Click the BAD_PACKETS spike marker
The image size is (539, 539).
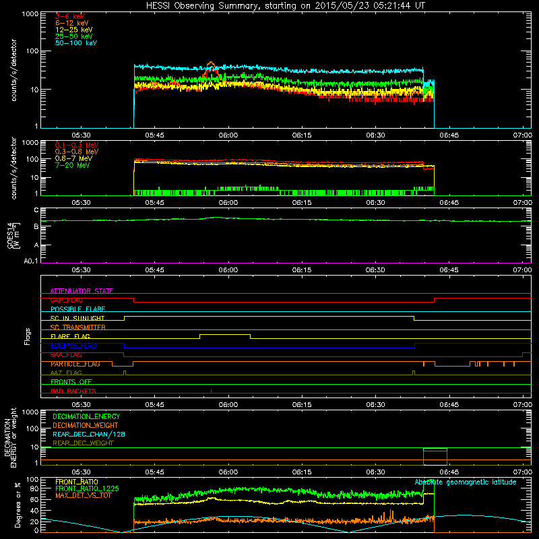click(211, 391)
